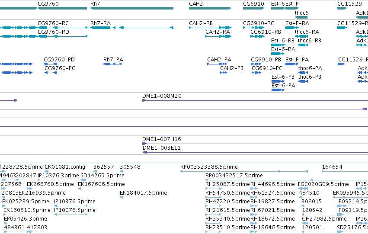
Task: Click EST IP10076.5prime
Action: (75, 210)
